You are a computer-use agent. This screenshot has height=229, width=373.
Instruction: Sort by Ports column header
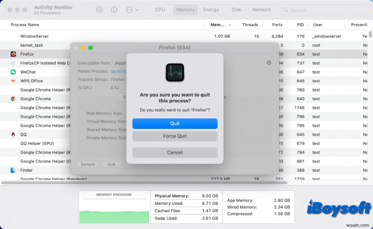coord(277,25)
